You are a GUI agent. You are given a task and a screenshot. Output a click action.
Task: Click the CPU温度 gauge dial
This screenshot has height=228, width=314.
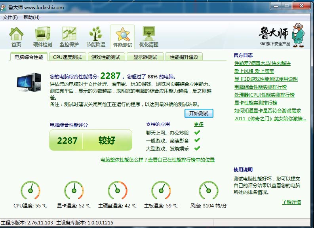coord(30,190)
